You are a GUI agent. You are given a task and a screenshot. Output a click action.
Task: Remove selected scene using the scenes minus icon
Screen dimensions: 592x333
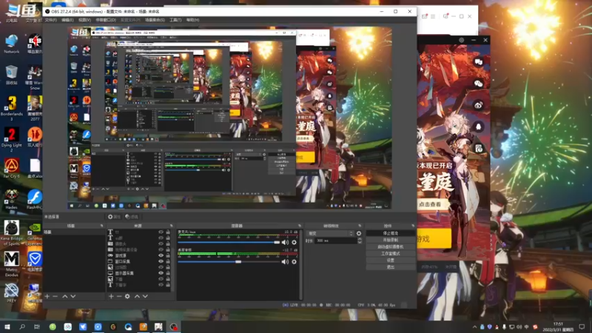(55, 297)
